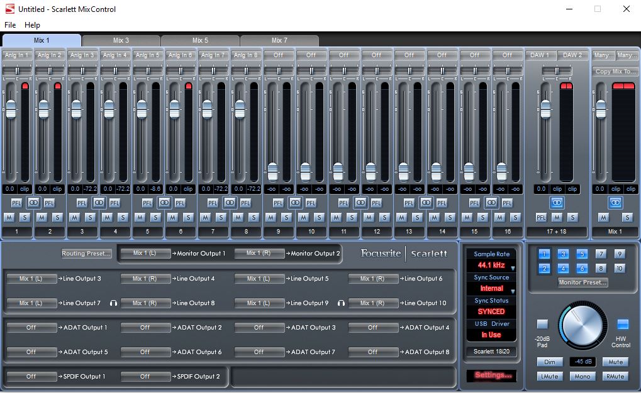Mute channel 5 using the M button
641x393 pixels.
[140, 217]
